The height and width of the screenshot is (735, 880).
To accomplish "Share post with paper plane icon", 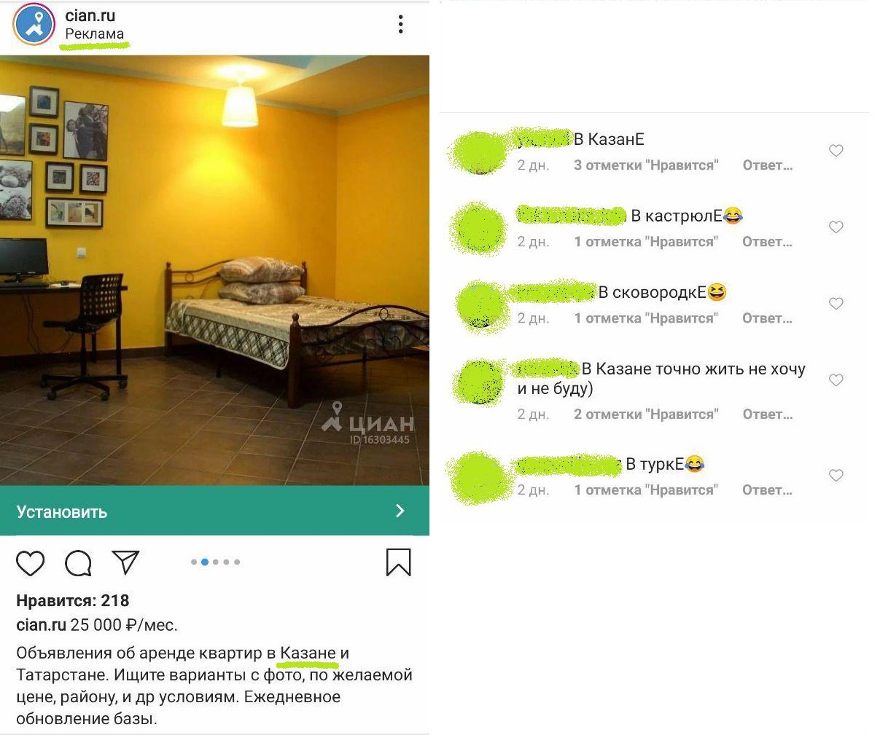I will point(125,562).
